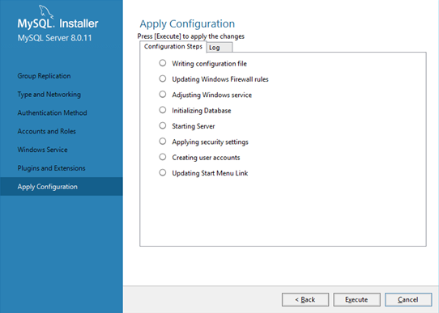Select the Initializing Database step indicator
This screenshot has height=313, width=439.
point(162,110)
